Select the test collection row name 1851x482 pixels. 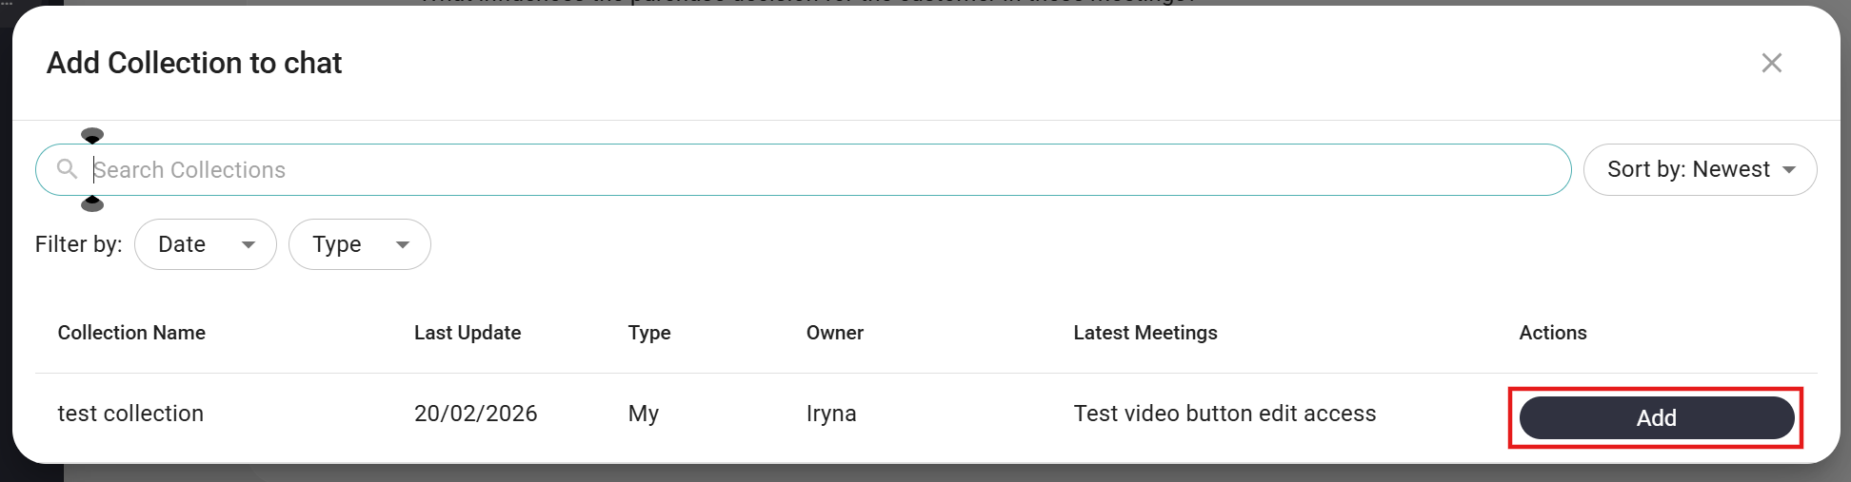[130, 414]
